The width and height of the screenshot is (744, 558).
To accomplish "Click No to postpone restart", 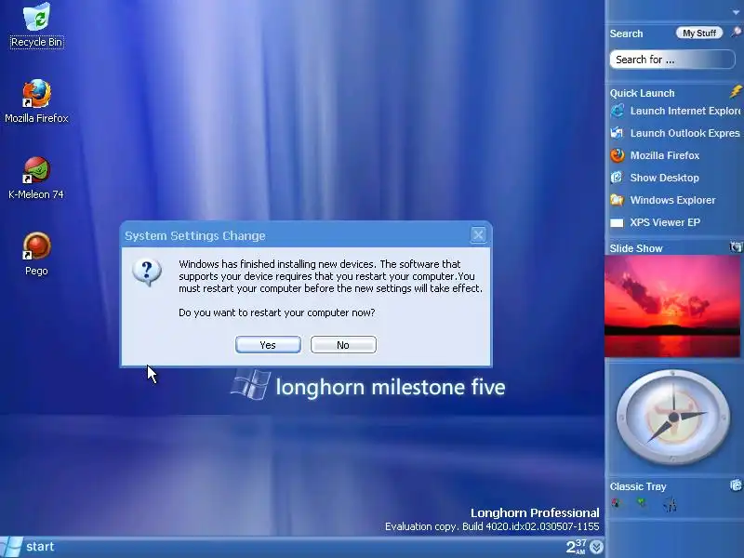I will (343, 345).
